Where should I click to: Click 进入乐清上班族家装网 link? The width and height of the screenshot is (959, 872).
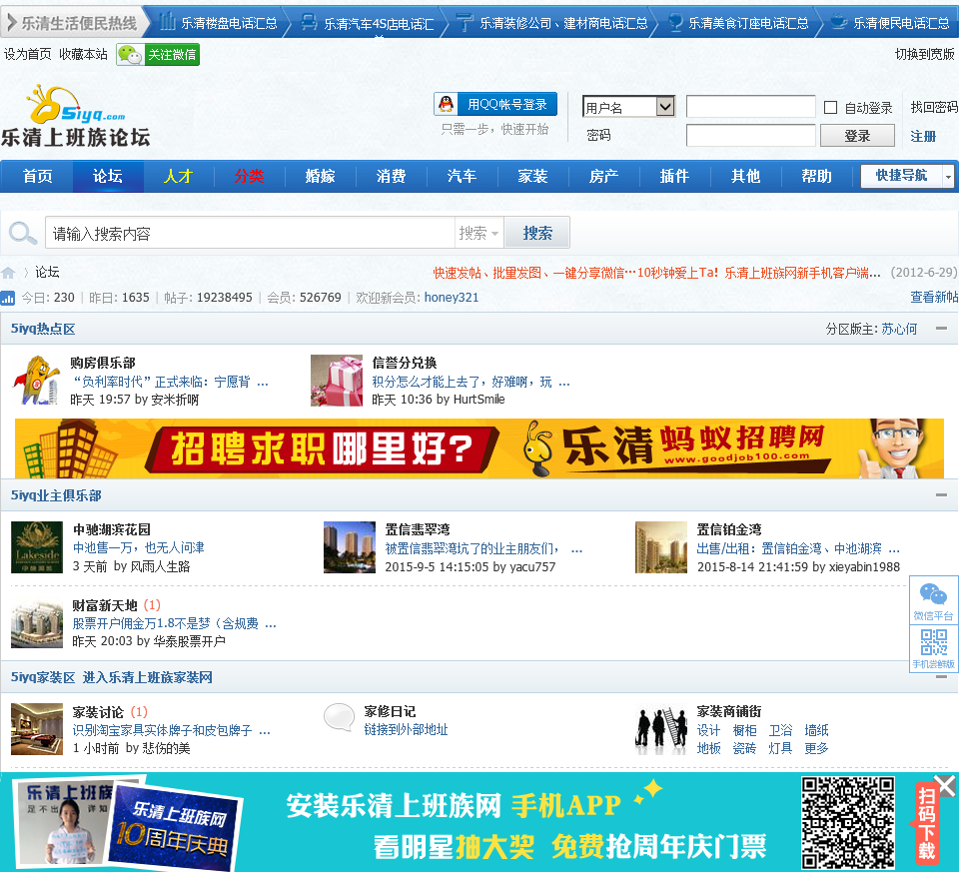coord(148,677)
